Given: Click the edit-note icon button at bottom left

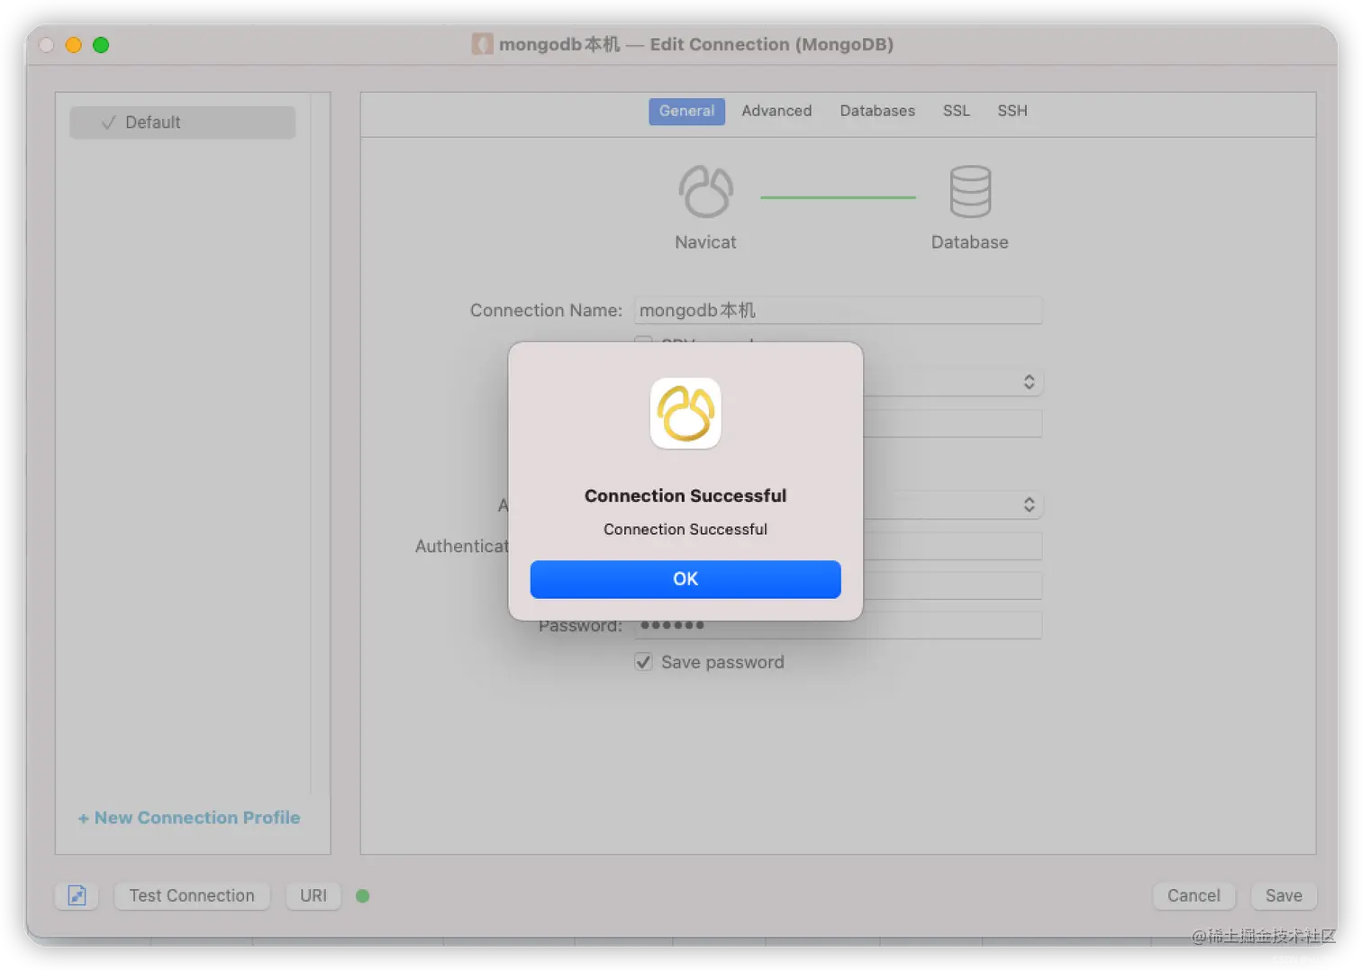Looking at the screenshot, I should coord(77,895).
